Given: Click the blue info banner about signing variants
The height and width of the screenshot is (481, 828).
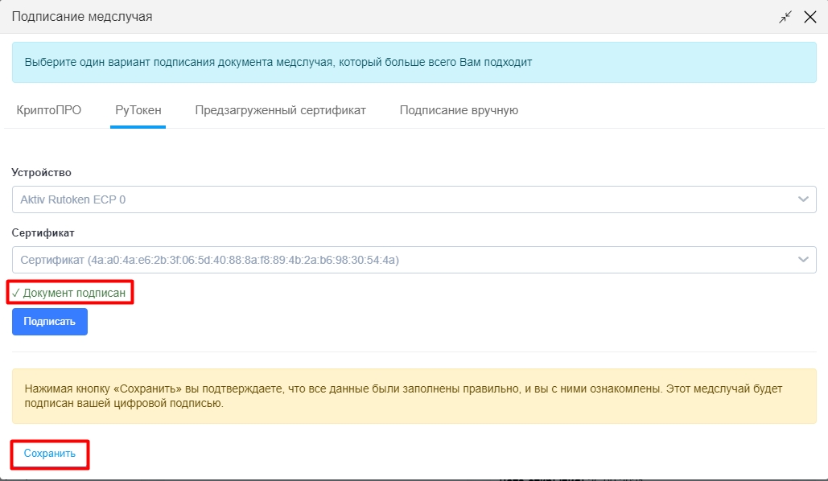Looking at the screenshot, I should (x=414, y=62).
